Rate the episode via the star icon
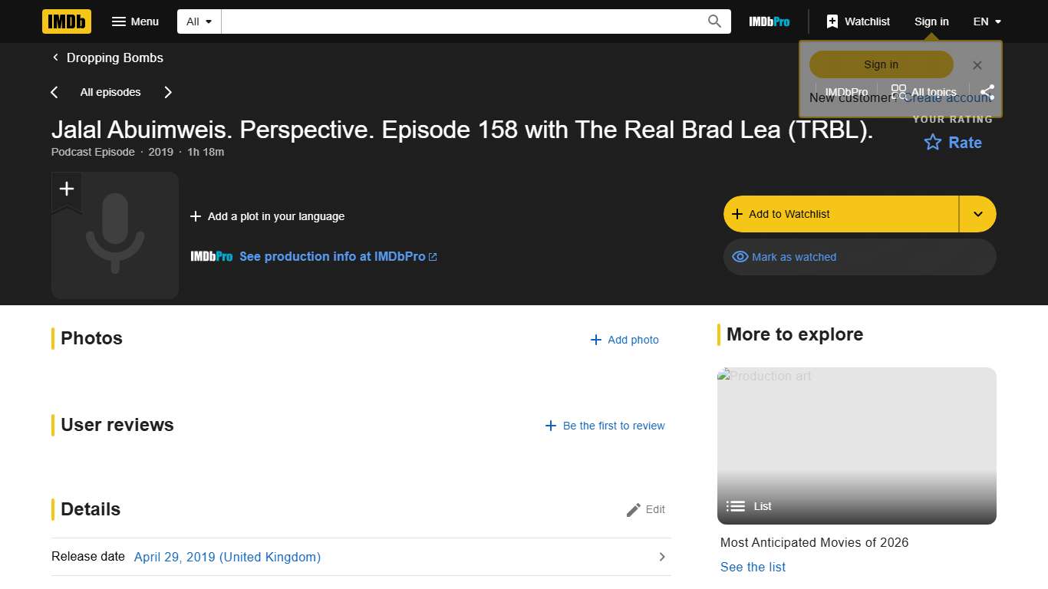This screenshot has width=1048, height=589. tap(931, 143)
